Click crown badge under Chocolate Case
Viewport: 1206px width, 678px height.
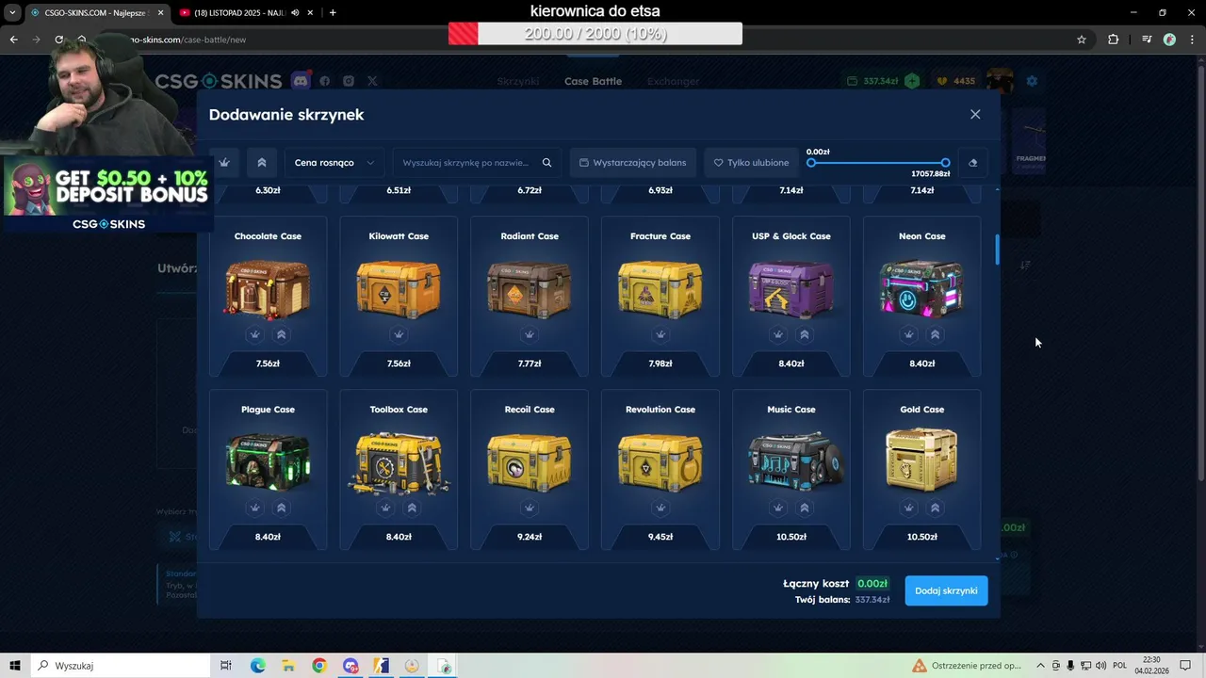coord(255,334)
